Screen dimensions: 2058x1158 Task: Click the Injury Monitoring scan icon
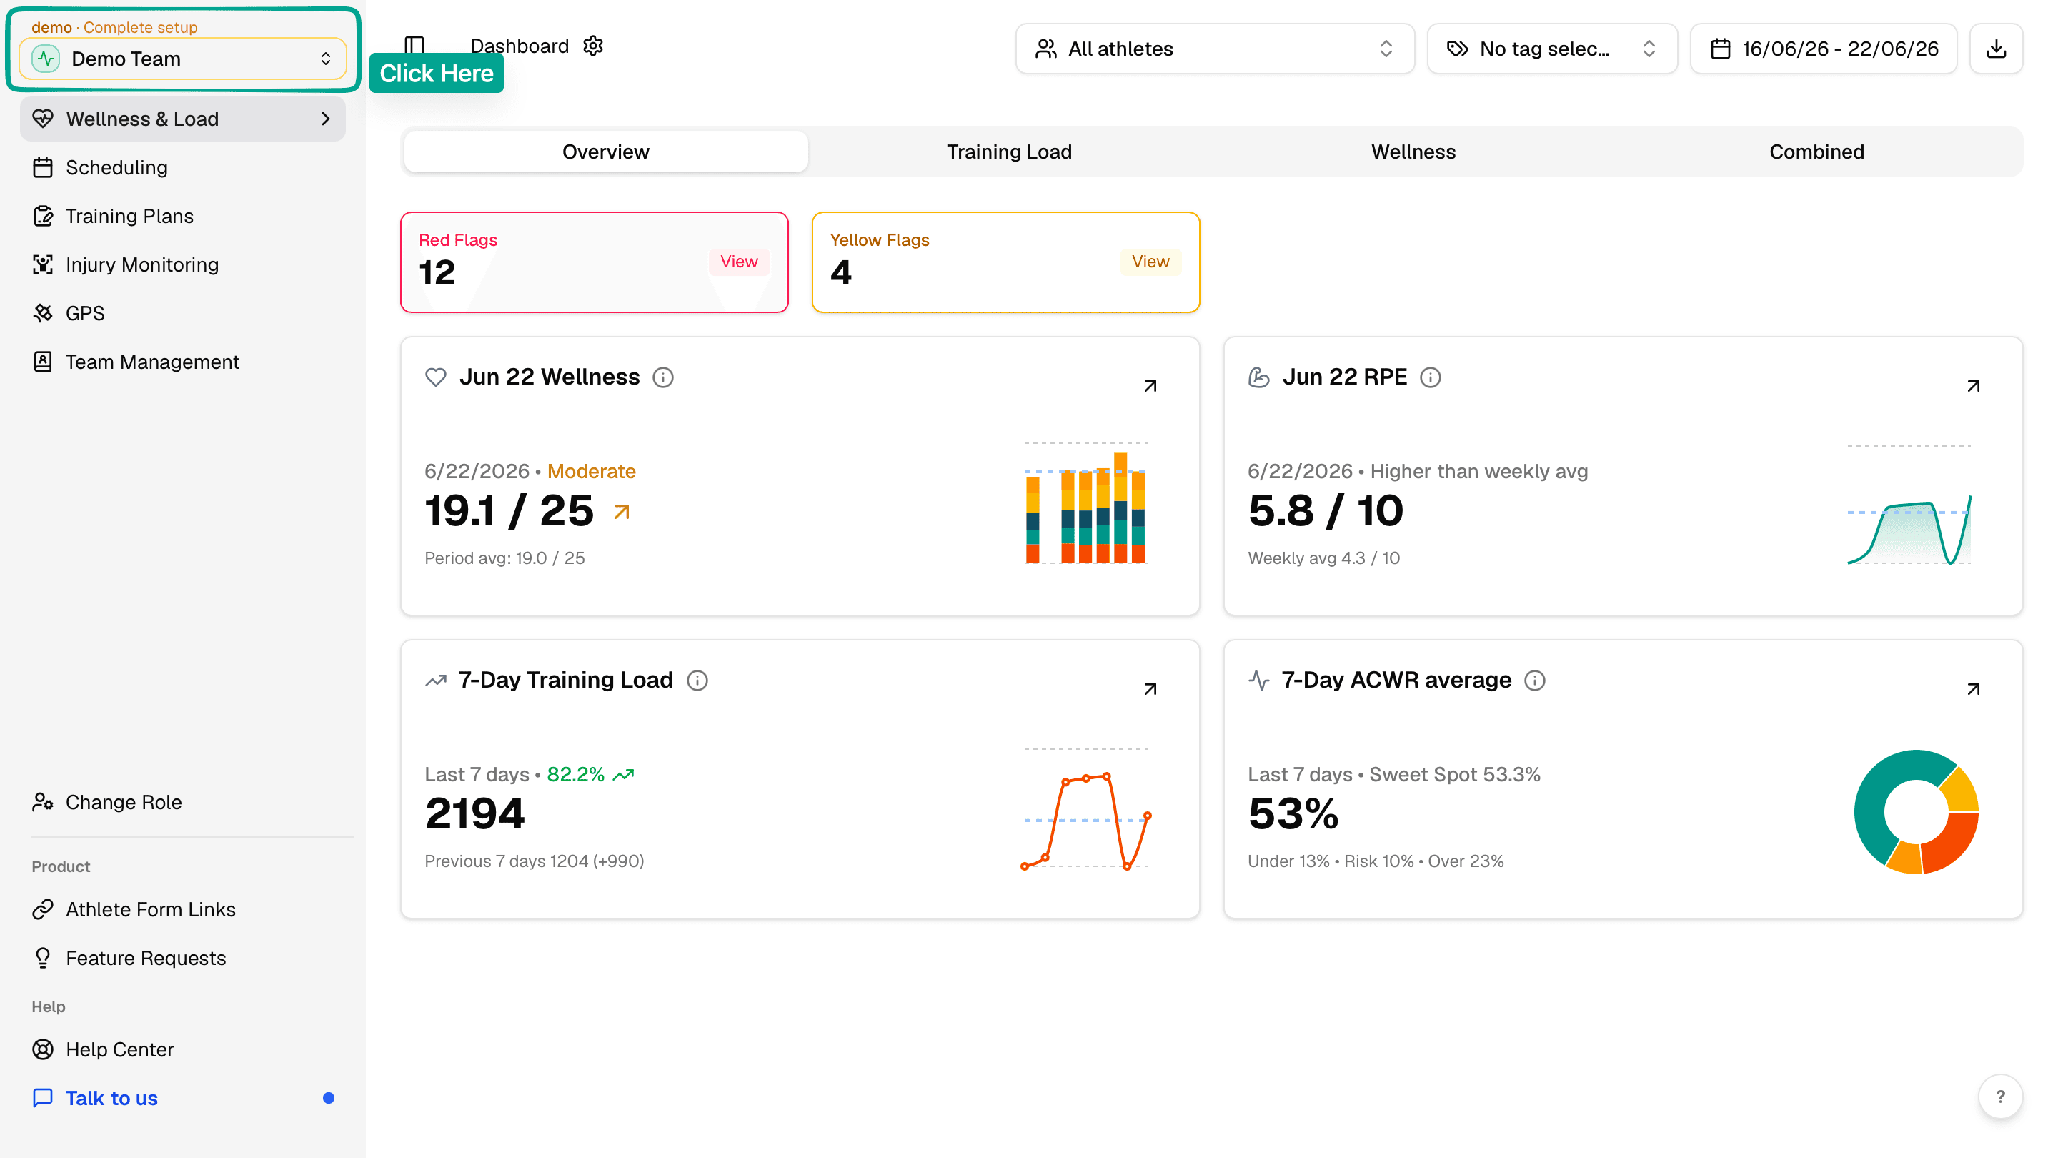click(x=43, y=264)
